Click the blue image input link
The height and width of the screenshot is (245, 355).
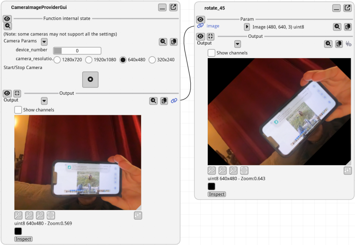tap(200, 26)
